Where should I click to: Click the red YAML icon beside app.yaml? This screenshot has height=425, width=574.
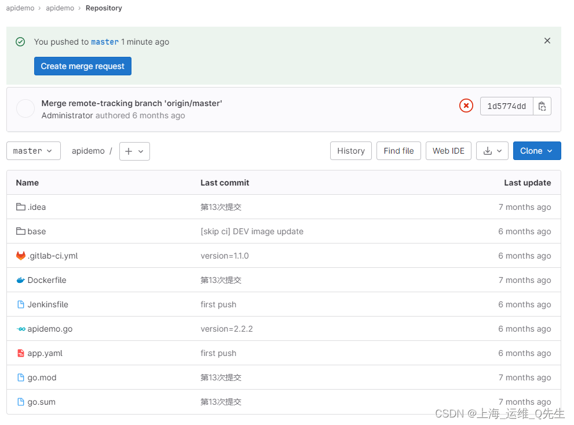coord(21,353)
